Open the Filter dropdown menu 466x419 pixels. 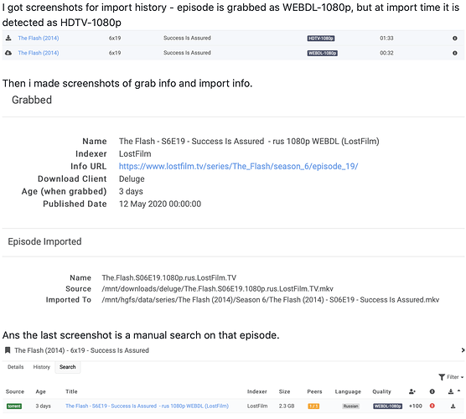(x=451, y=377)
